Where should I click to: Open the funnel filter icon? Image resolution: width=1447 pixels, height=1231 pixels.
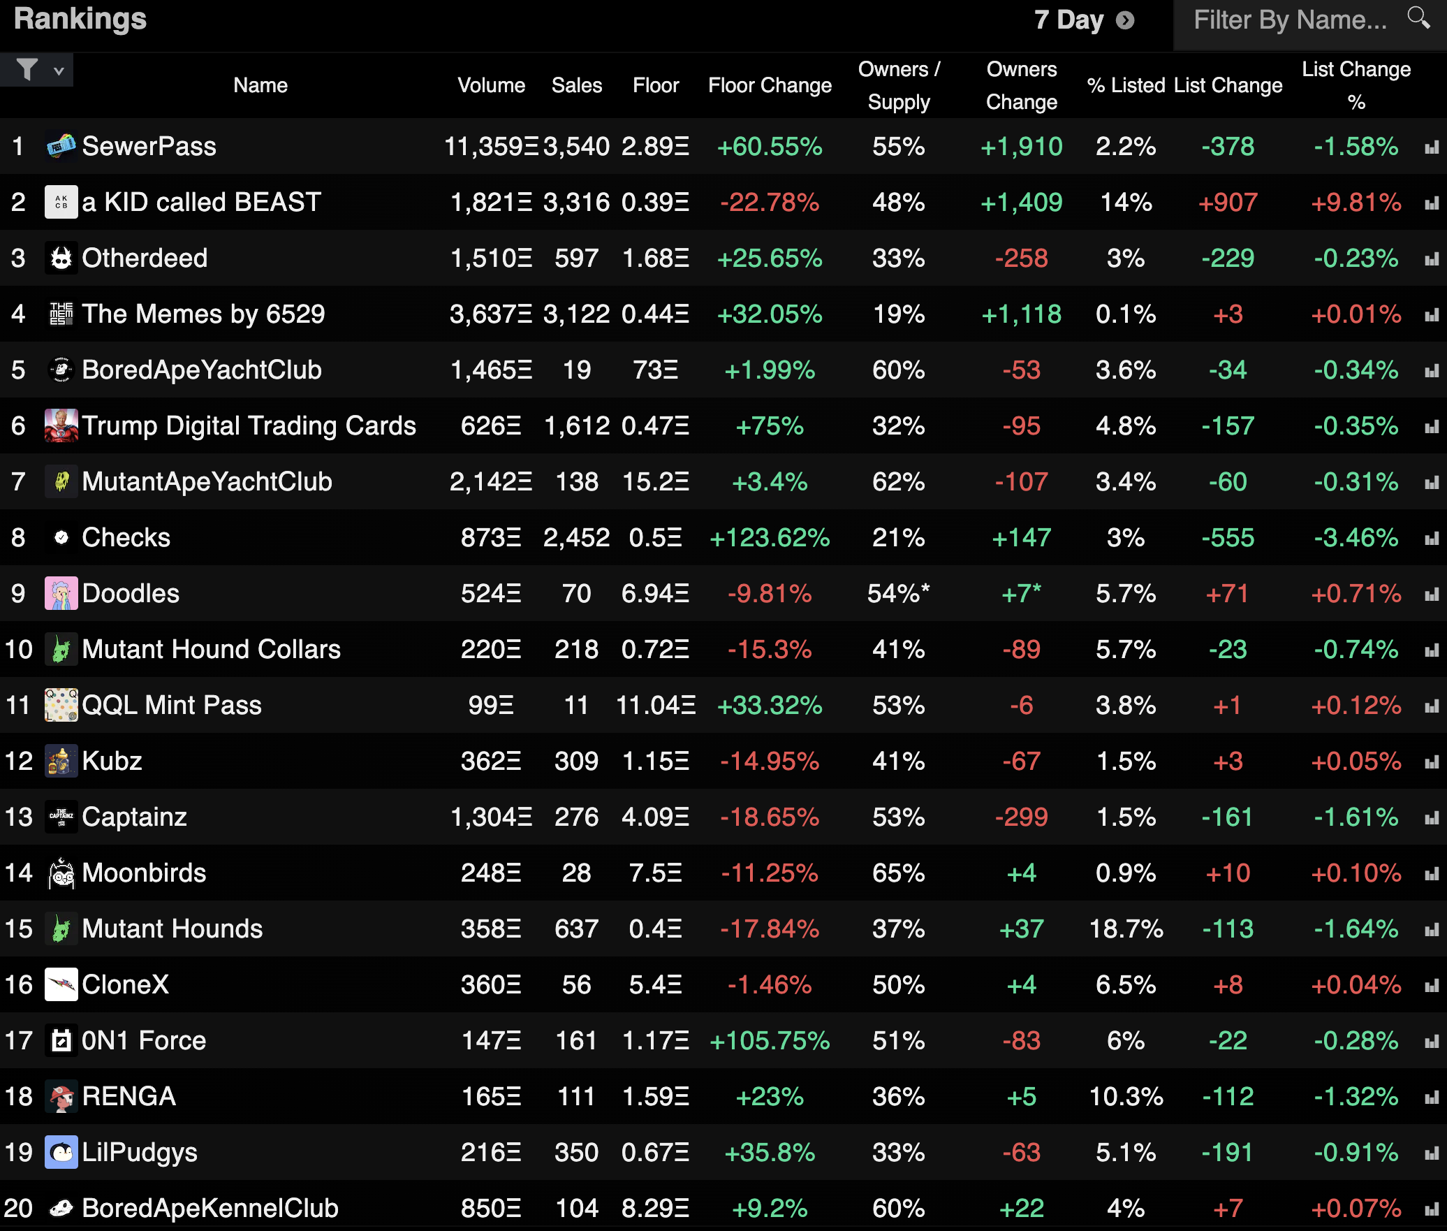tap(27, 69)
